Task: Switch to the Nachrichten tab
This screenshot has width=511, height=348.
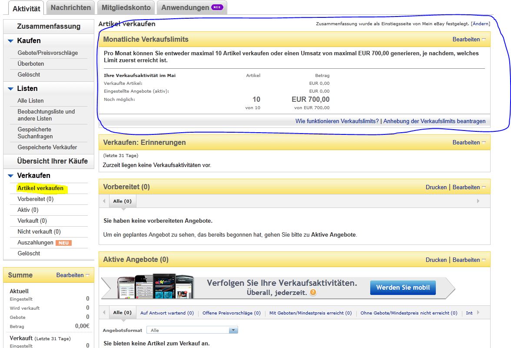Action: [71, 7]
